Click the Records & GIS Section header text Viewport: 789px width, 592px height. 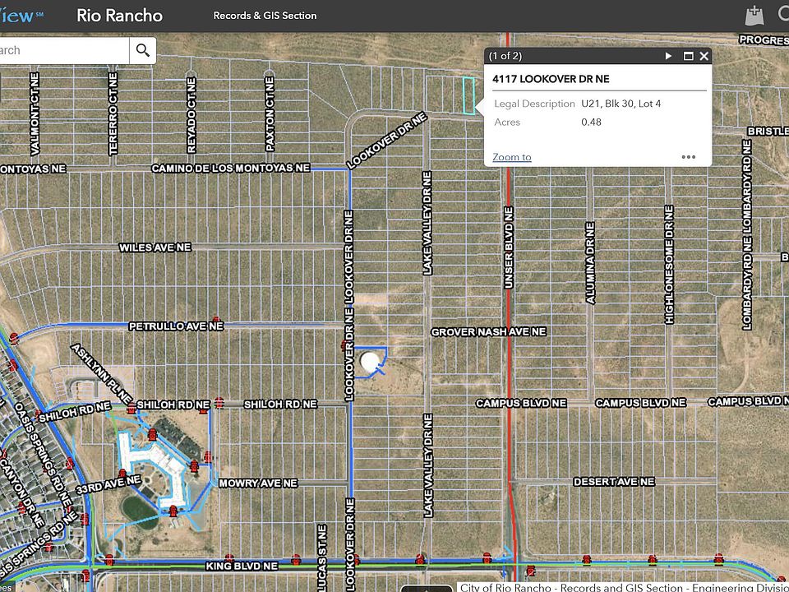265,16
